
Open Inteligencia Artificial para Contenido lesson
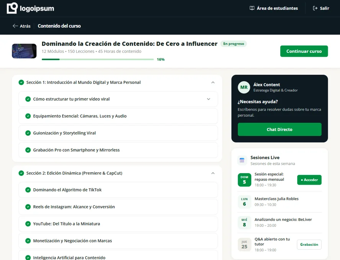coord(118,255)
